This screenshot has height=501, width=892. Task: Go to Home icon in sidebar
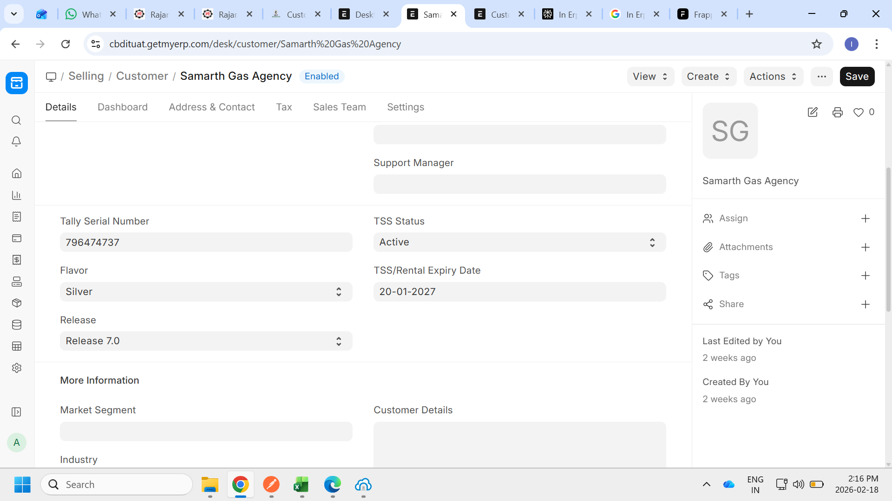pyautogui.click(x=16, y=173)
